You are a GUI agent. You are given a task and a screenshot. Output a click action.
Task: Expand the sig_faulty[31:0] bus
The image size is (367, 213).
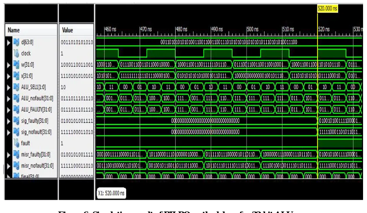coord(9,121)
